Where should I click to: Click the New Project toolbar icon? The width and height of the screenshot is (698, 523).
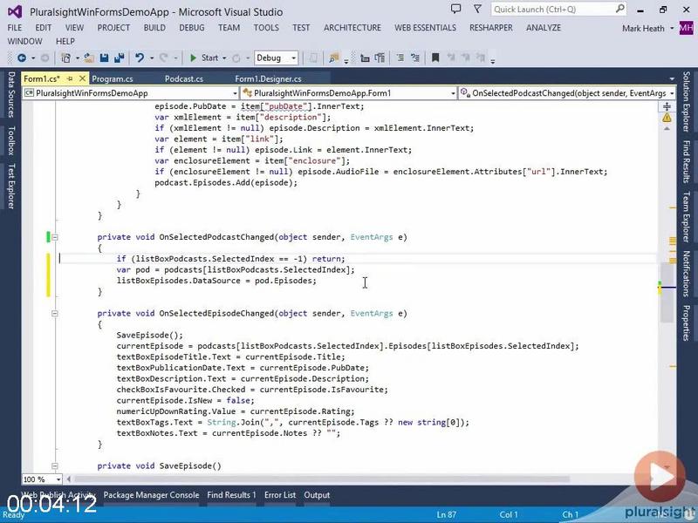(66, 58)
